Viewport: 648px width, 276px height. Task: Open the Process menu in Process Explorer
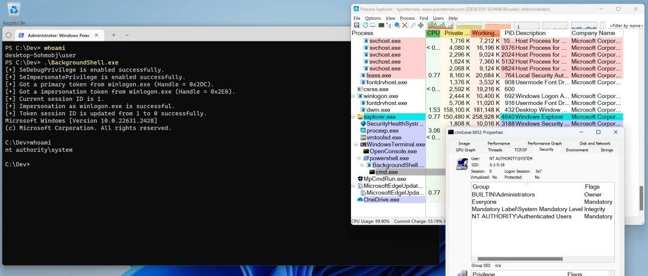[407, 18]
